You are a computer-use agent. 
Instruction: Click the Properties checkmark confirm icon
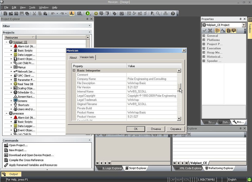[x=204, y=30]
